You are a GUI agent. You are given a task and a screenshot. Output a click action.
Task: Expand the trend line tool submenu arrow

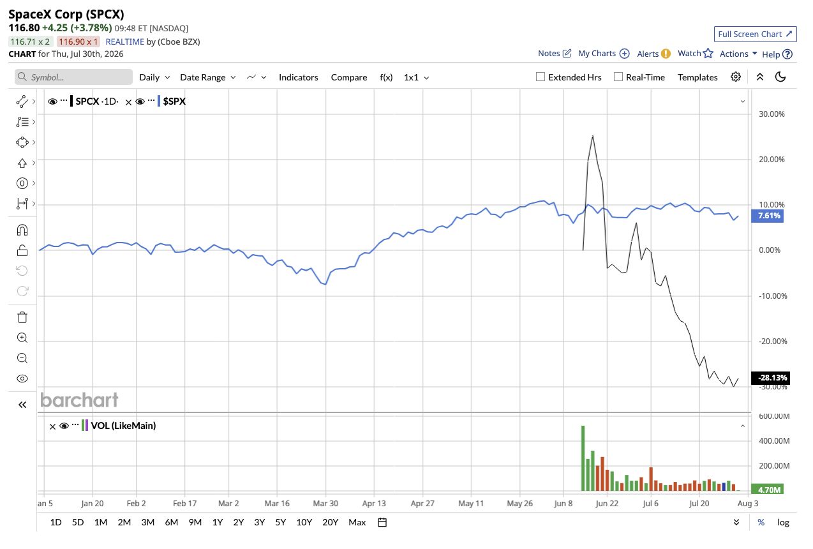coord(34,101)
